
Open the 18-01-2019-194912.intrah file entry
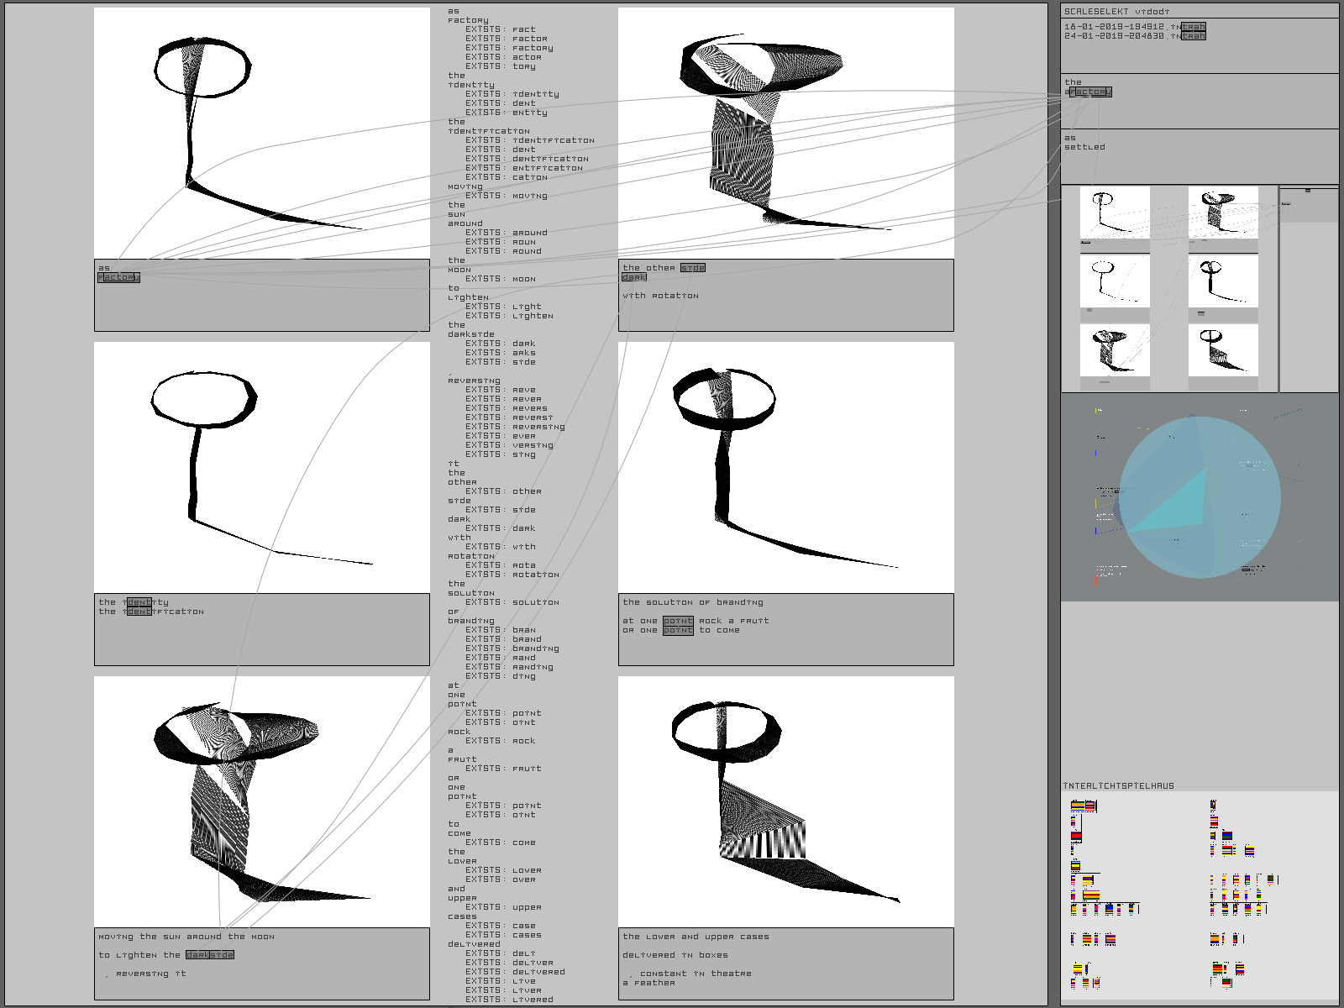pos(1134,27)
